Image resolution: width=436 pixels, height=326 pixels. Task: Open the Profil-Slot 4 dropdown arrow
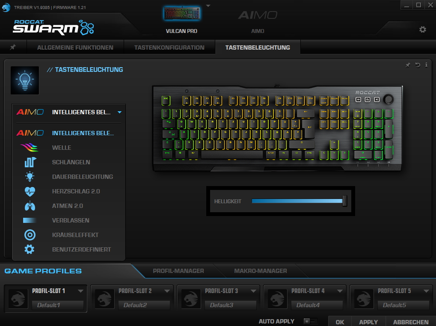[x=340, y=291]
